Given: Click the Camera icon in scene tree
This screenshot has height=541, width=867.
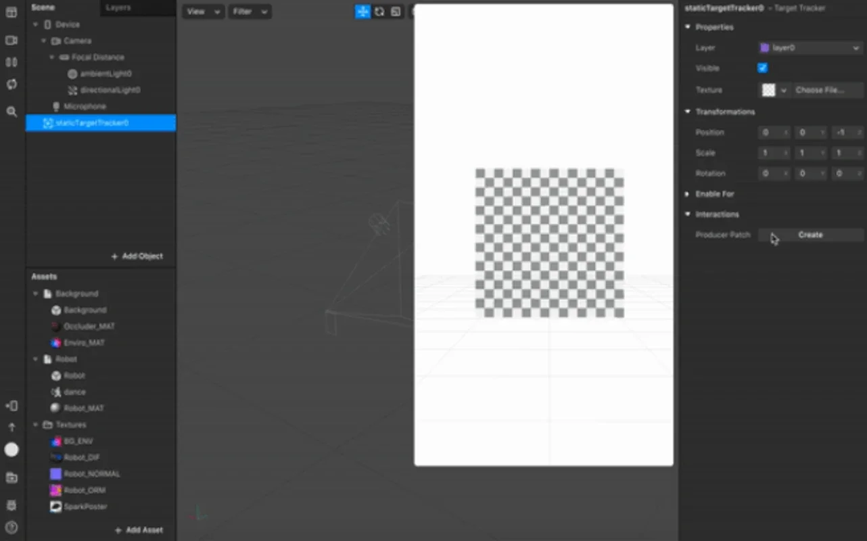Looking at the screenshot, I should click(x=56, y=41).
